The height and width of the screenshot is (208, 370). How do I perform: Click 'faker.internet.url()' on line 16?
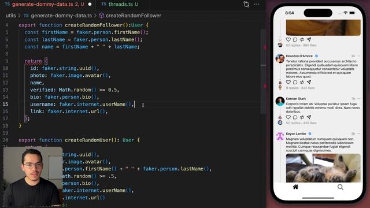point(76,112)
